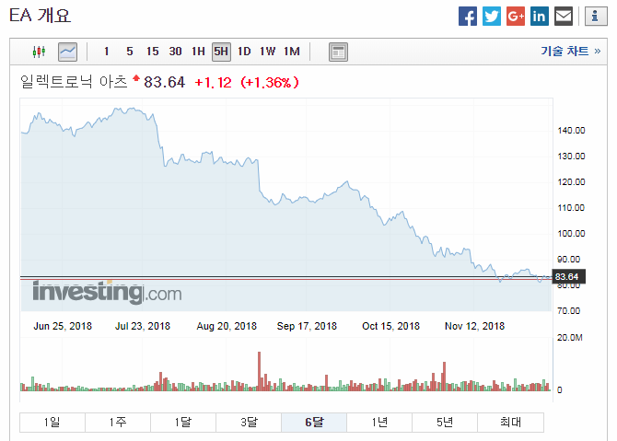Select the 1D interval
The height and width of the screenshot is (441, 617).
click(x=244, y=52)
